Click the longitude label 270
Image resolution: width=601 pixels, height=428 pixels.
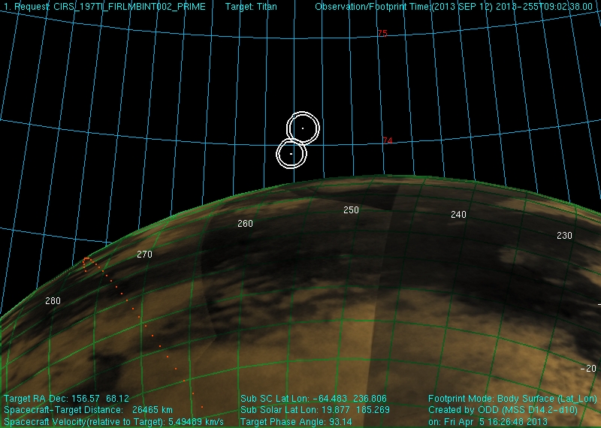(x=144, y=255)
